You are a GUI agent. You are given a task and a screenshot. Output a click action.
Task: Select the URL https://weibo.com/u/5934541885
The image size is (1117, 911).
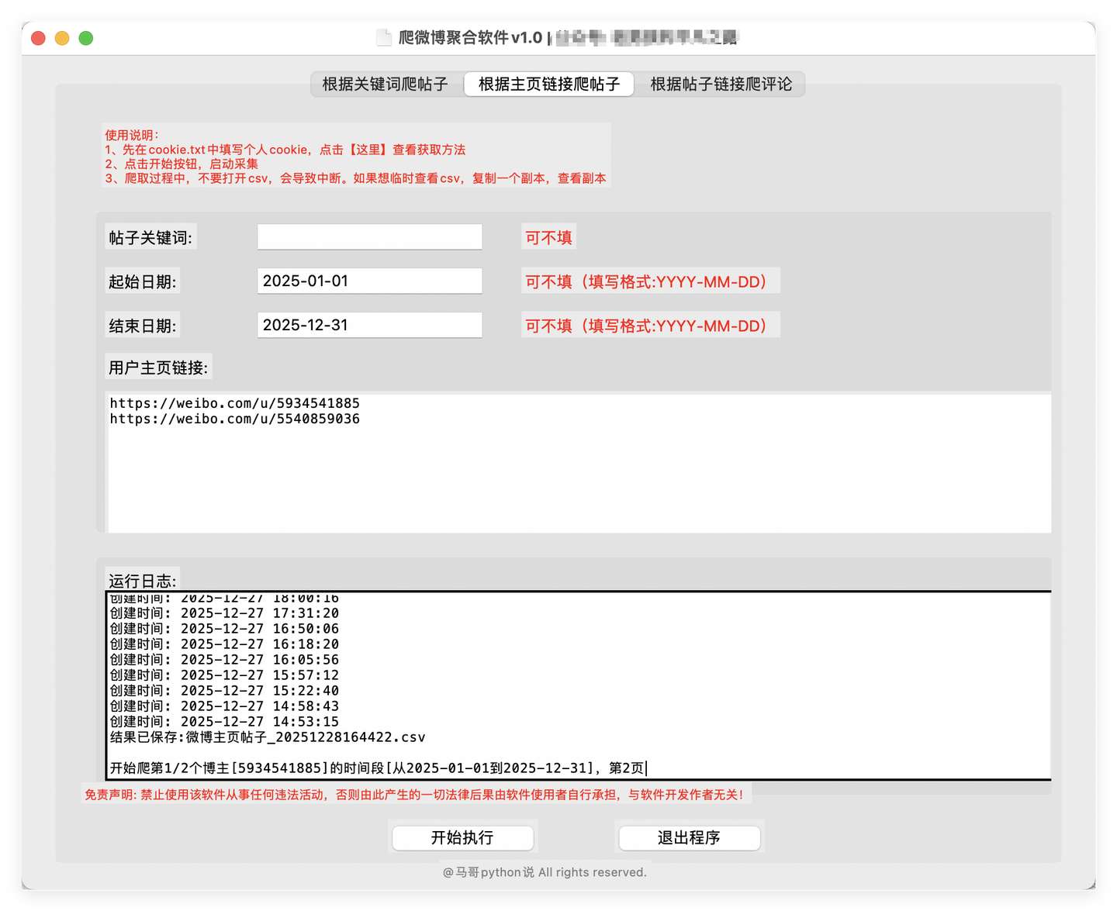pos(234,402)
